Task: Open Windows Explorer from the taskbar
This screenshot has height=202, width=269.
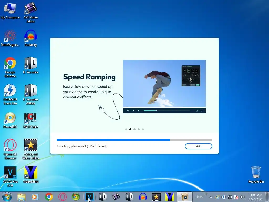Action: click(22, 197)
